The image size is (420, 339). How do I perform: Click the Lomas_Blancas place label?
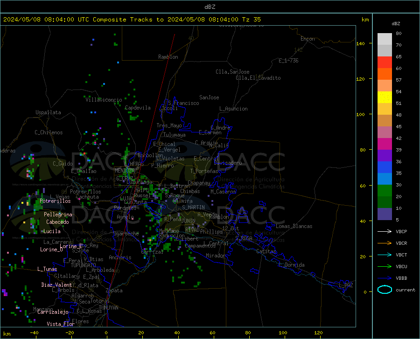point(294,226)
